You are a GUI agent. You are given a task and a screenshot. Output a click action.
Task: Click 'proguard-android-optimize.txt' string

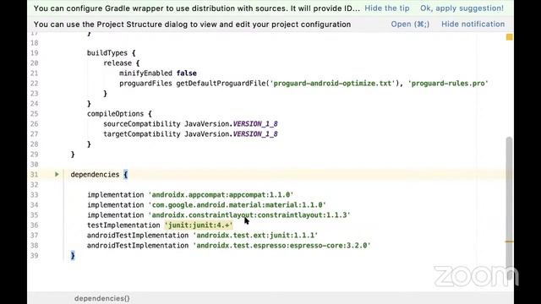(332, 84)
